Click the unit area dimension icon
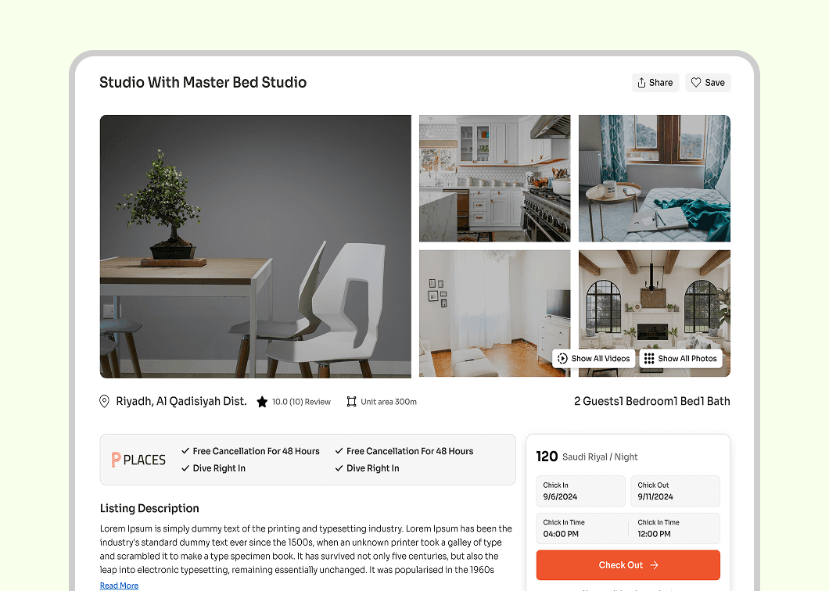 point(352,402)
